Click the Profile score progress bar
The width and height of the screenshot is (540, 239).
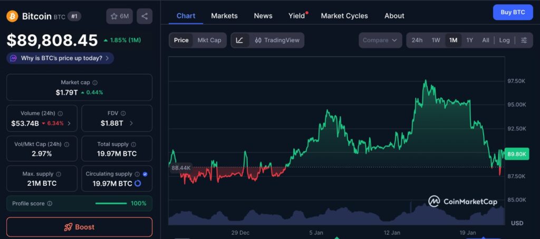(x=111, y=204)
